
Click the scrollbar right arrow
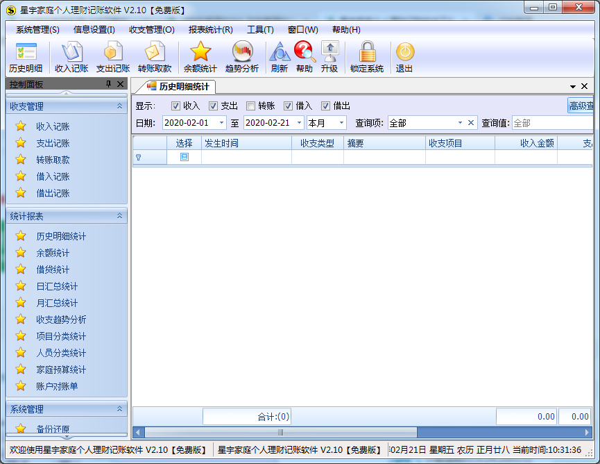(588, 432)
